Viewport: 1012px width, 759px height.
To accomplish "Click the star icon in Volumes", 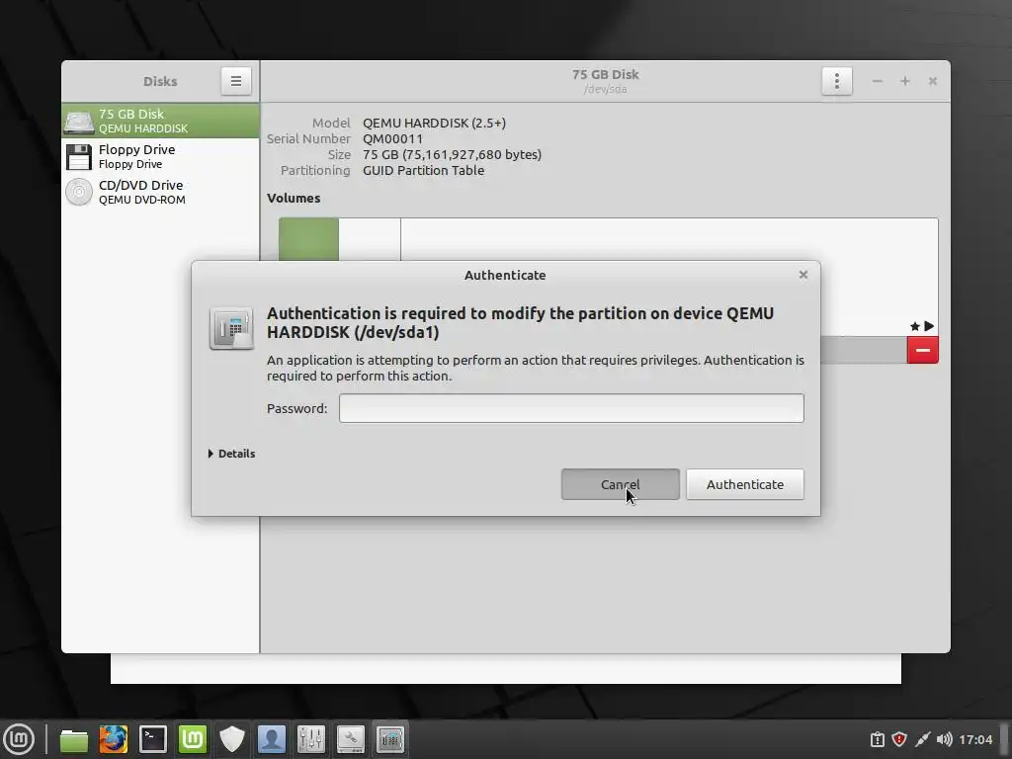I will [914, 326].
